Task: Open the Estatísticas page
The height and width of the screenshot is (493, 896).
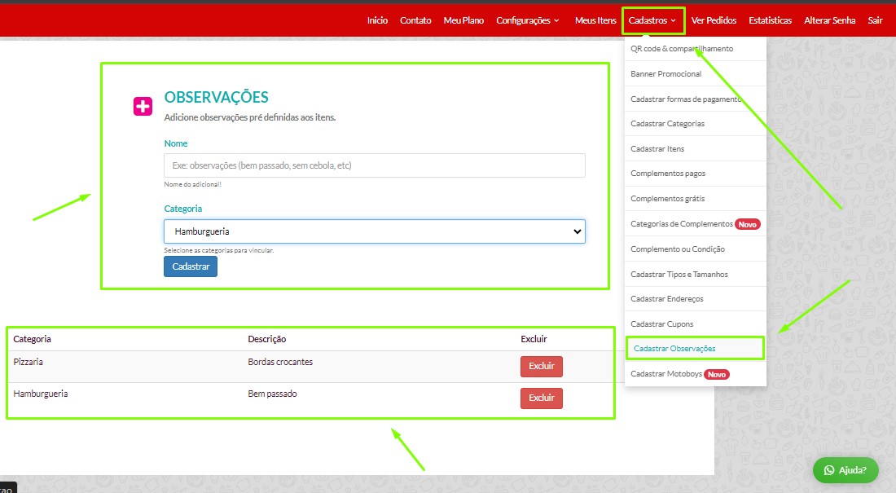Action: click(770, 20)
